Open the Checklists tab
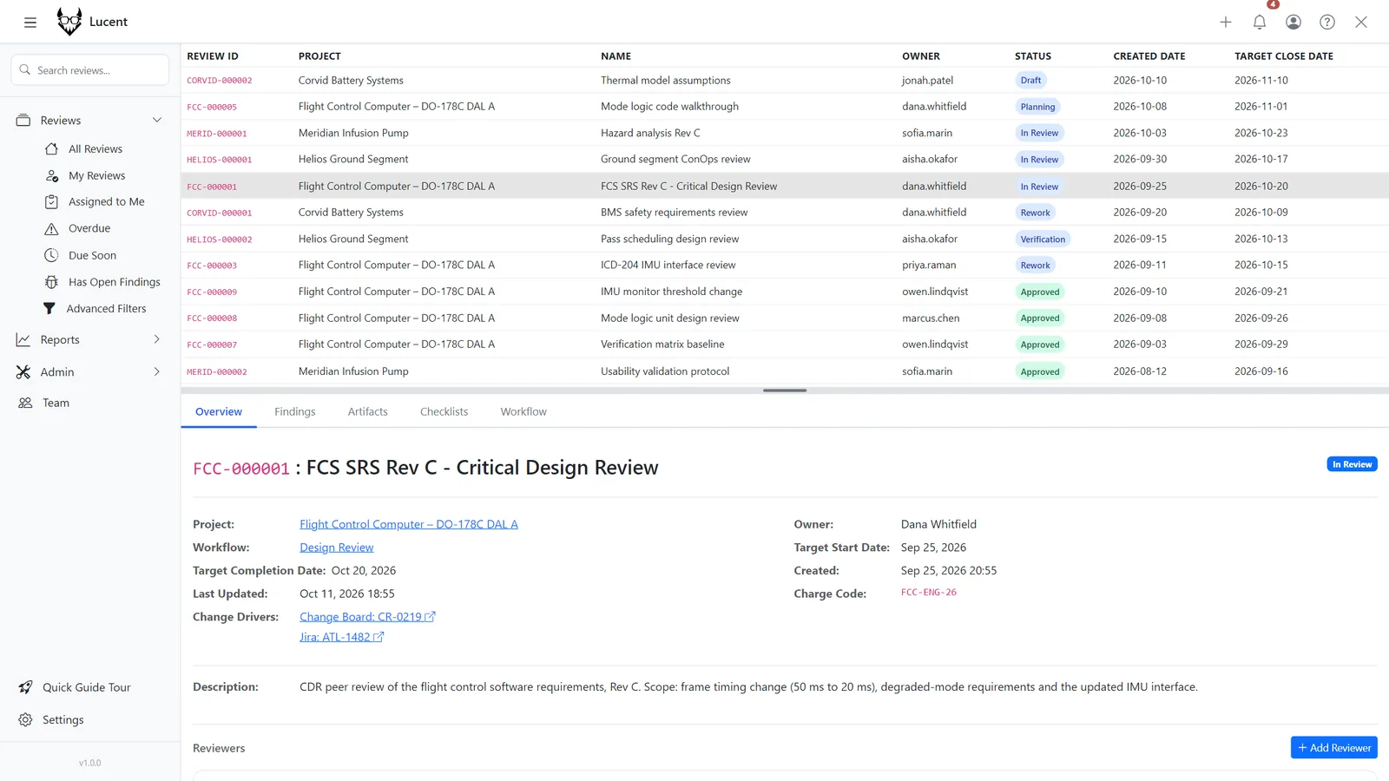 [x=444, y=412]
